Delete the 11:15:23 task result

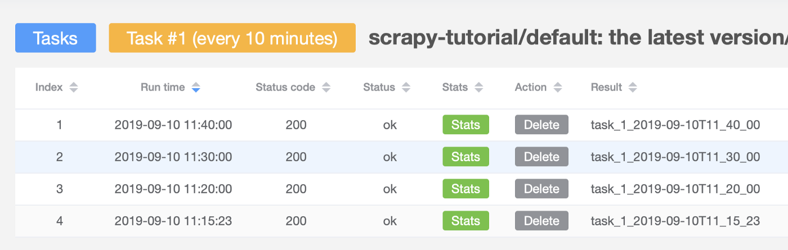[541, 221]
